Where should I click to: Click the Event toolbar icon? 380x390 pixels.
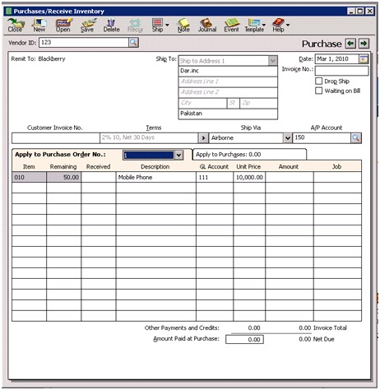[231, 26]
